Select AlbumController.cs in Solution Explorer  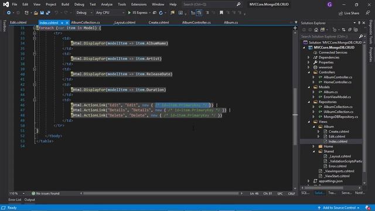point(337,77)
